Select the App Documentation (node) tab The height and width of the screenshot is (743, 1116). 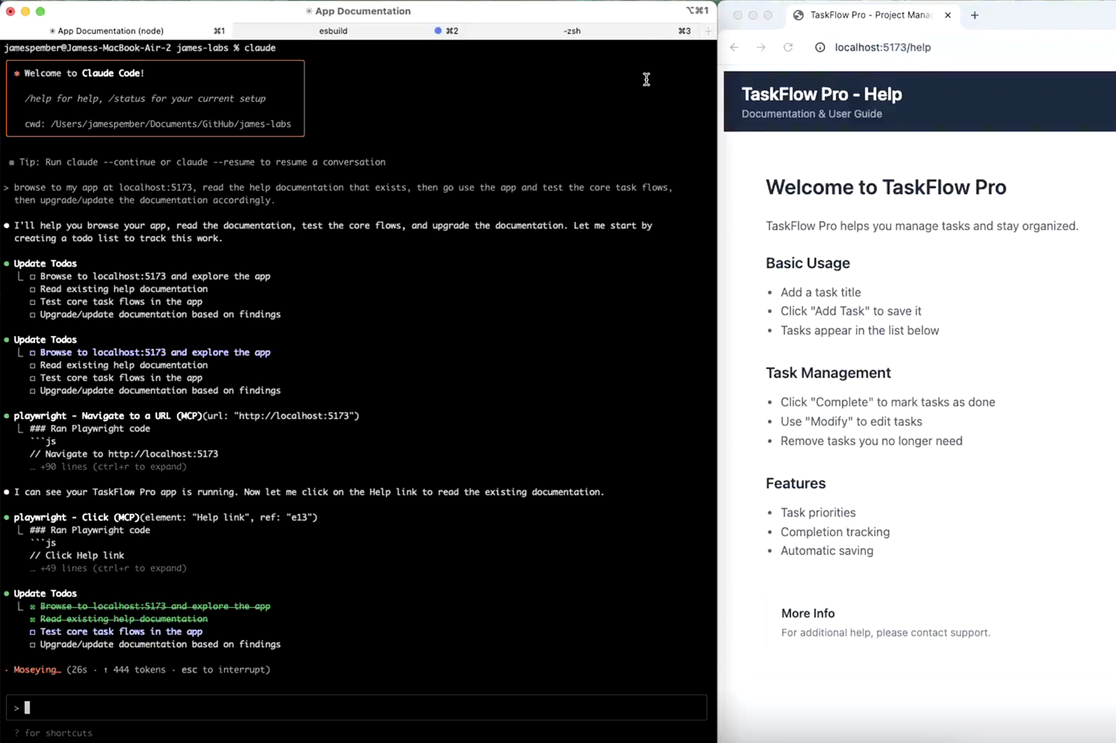[x=110, y=31]
